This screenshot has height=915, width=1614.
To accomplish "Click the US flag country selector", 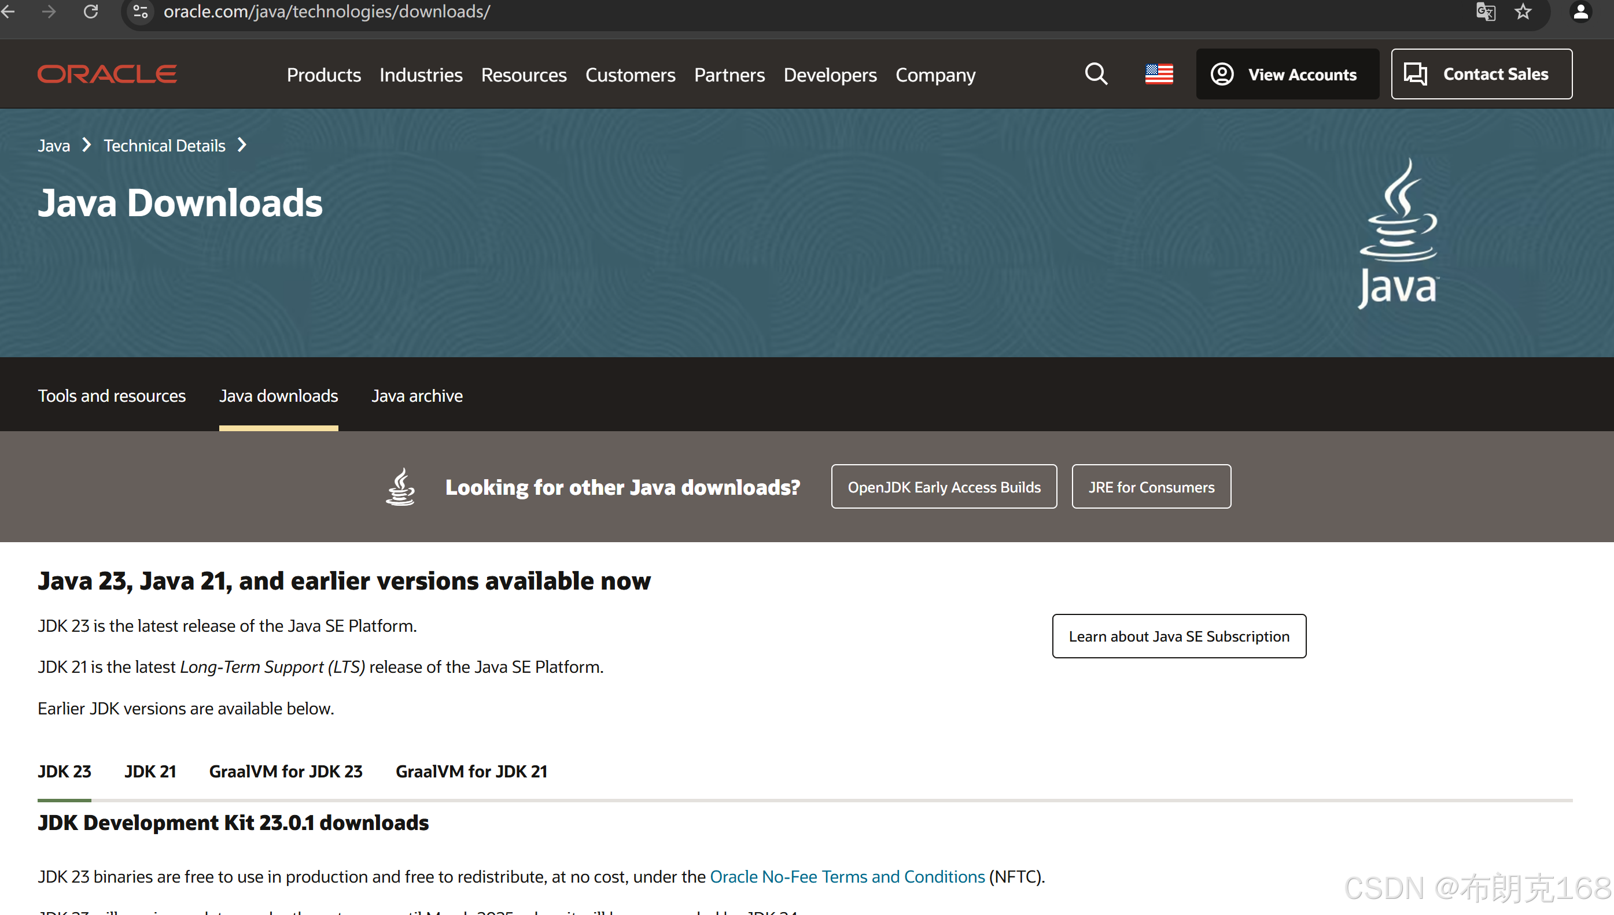I will pos(1159,74).
